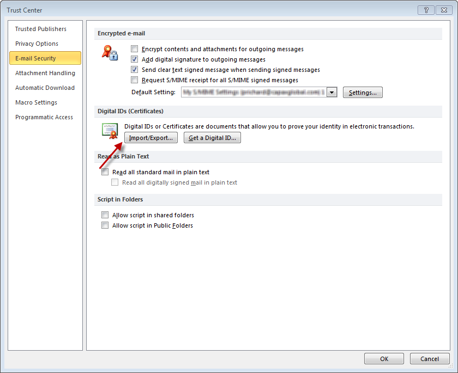Click Get a Digital ID... button
The image size is (458, 373).
212,138
